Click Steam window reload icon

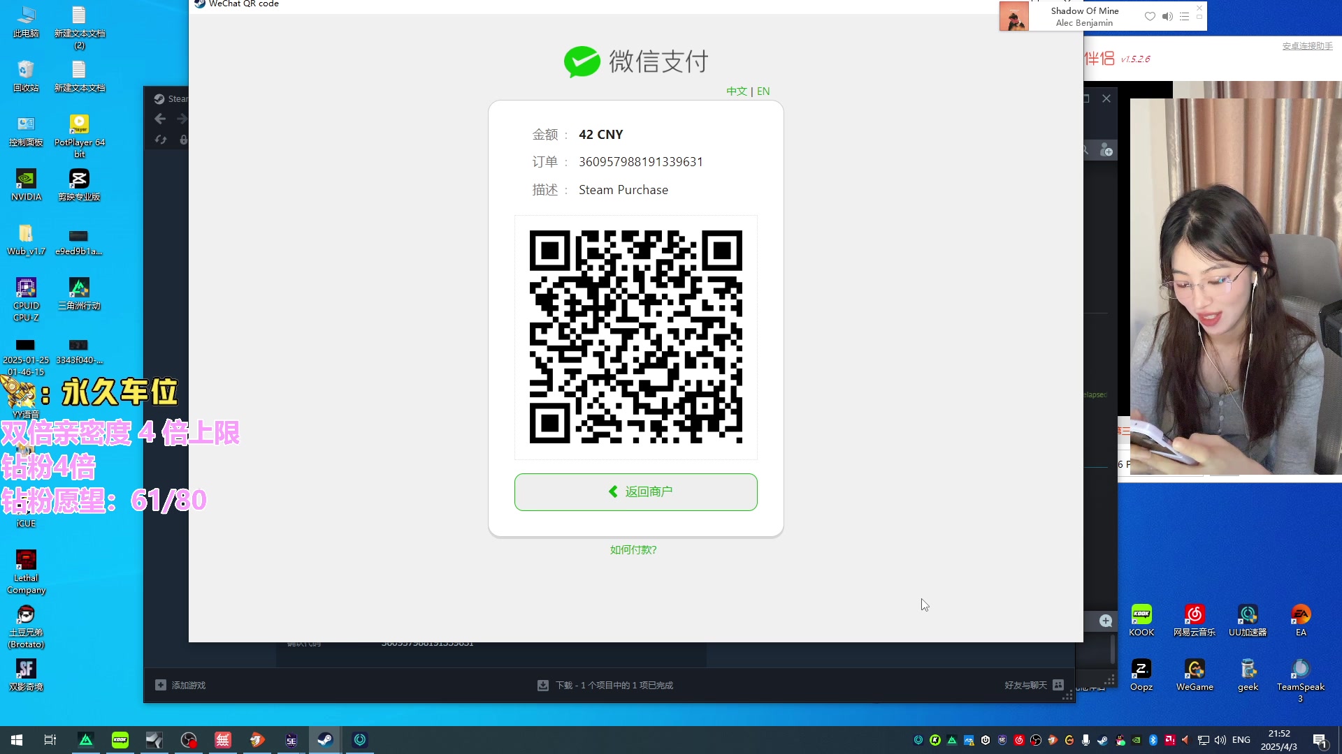tap(161, 140)
